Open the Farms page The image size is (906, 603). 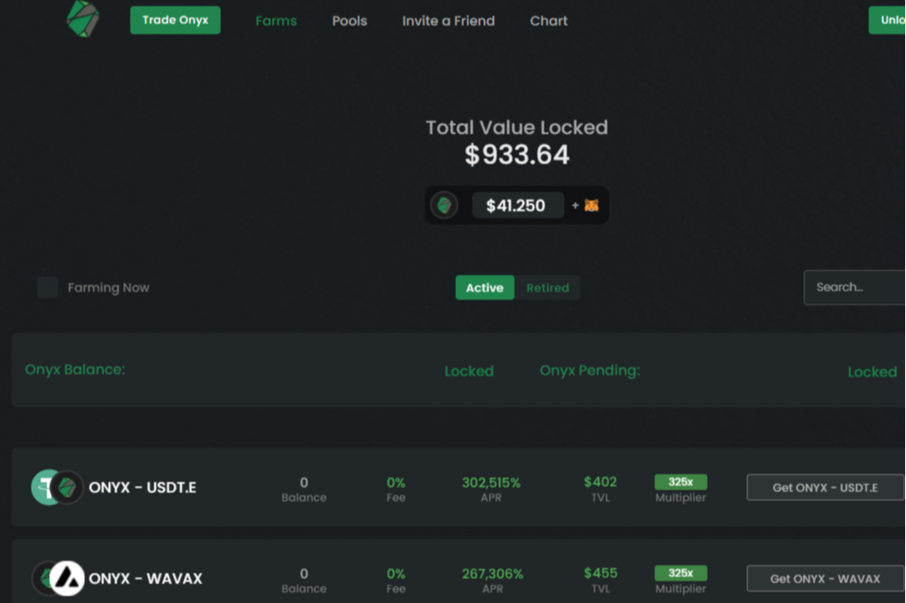276,21
